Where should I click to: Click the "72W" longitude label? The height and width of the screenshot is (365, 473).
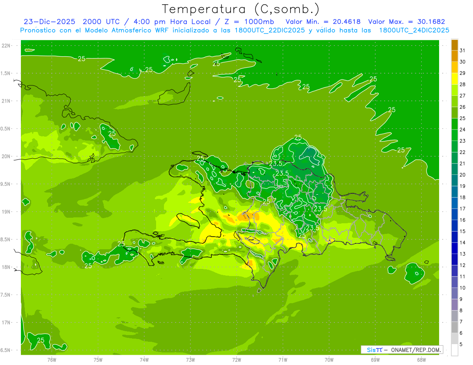pyautogui.click(x=236, y=359)
